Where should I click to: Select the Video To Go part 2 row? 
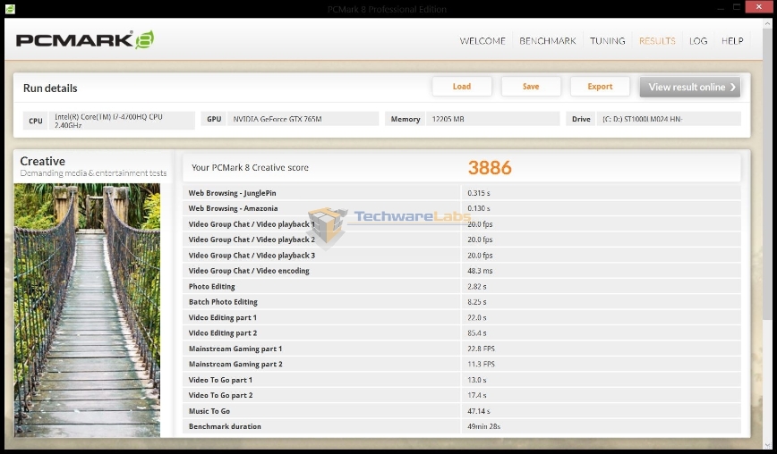[x=462, y=395]
